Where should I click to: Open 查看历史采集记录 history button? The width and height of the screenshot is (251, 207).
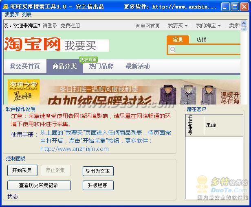[x=39, y=185]
